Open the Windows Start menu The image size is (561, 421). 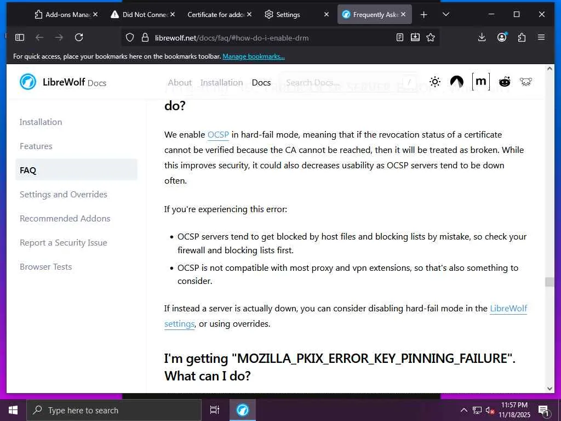tap(13, 410)
